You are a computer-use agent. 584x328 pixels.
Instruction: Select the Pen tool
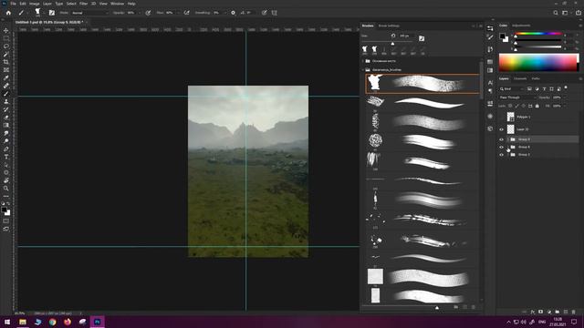coord(6,149)
